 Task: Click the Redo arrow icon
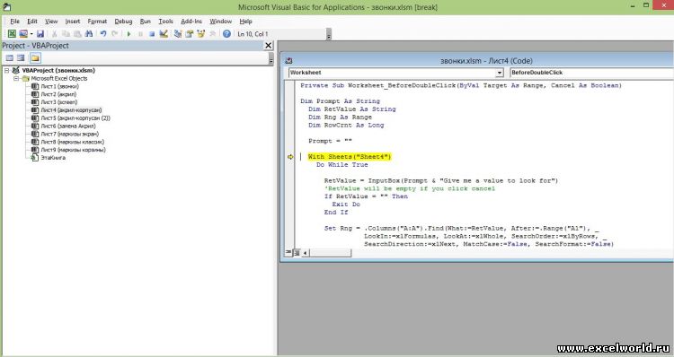pos(115,34)
